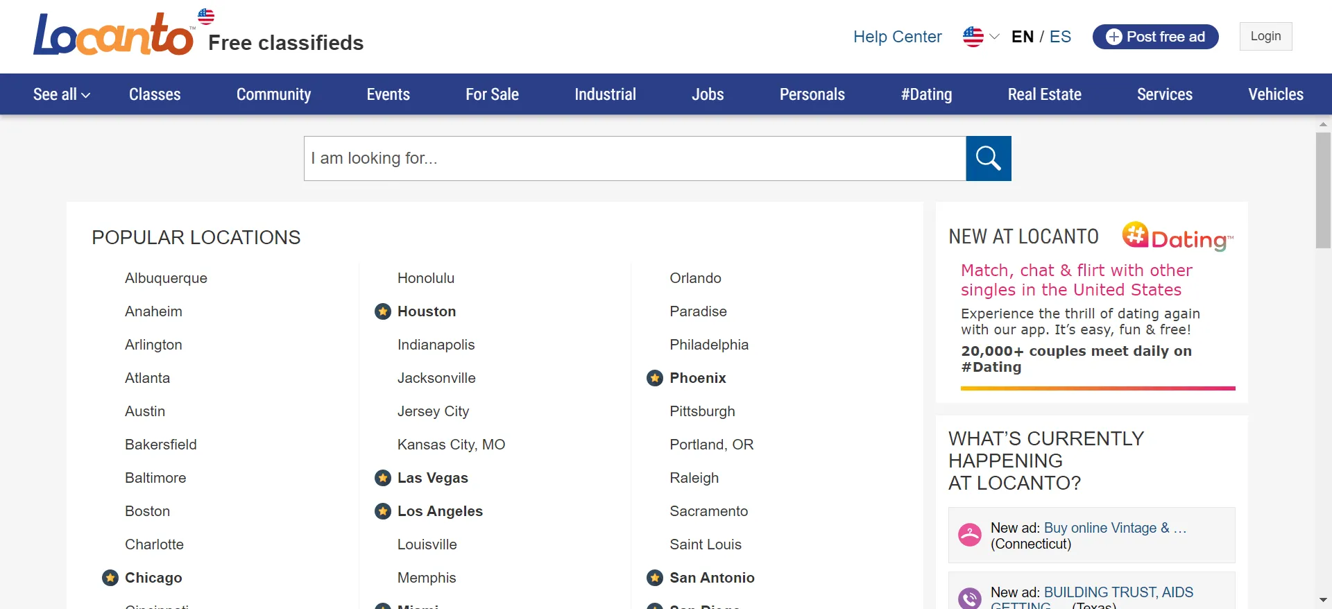Open the Pittsburgh location
Screen dimensions: 1332x609
[702, 411]
